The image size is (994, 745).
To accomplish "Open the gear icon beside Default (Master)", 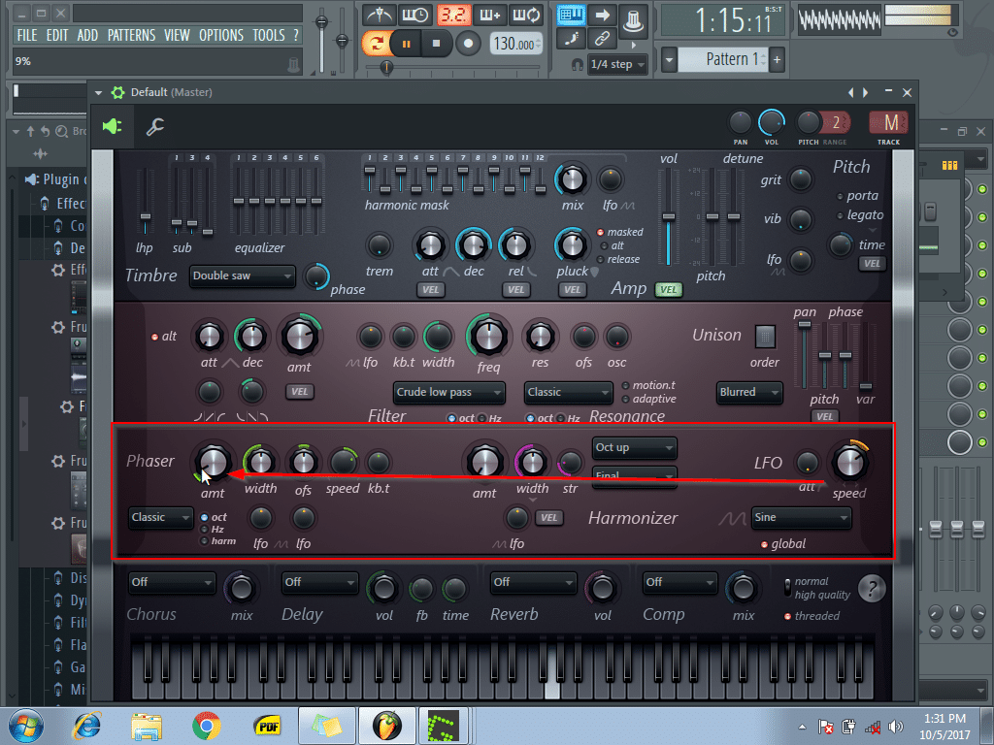I will tap(117, 92).
